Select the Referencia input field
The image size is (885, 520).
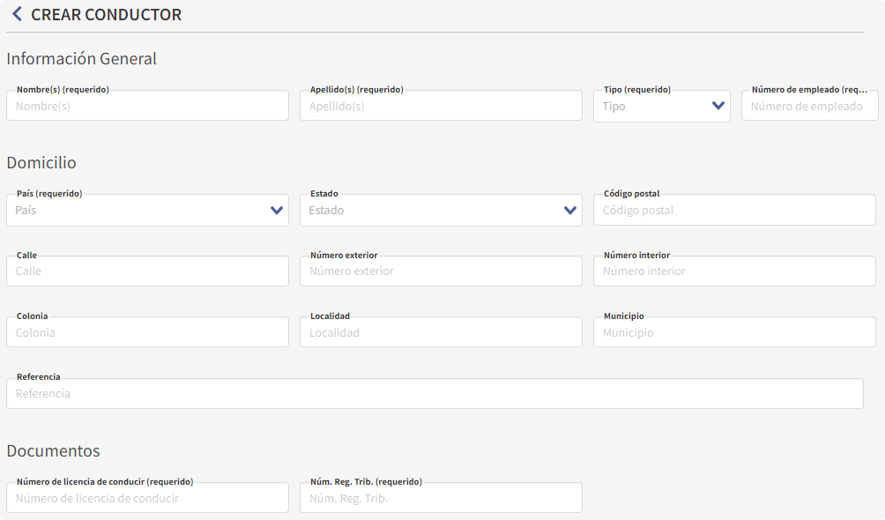435,394
